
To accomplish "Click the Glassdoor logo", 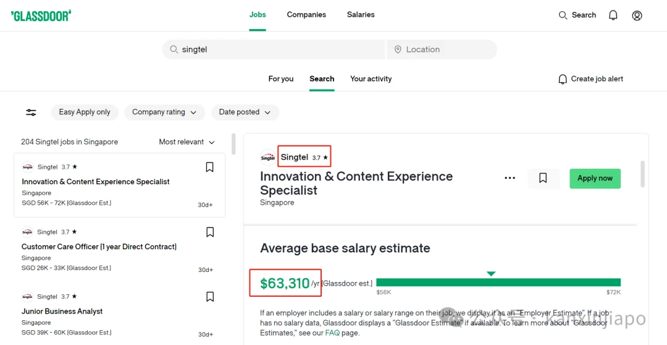I will (x=41, y=15).
